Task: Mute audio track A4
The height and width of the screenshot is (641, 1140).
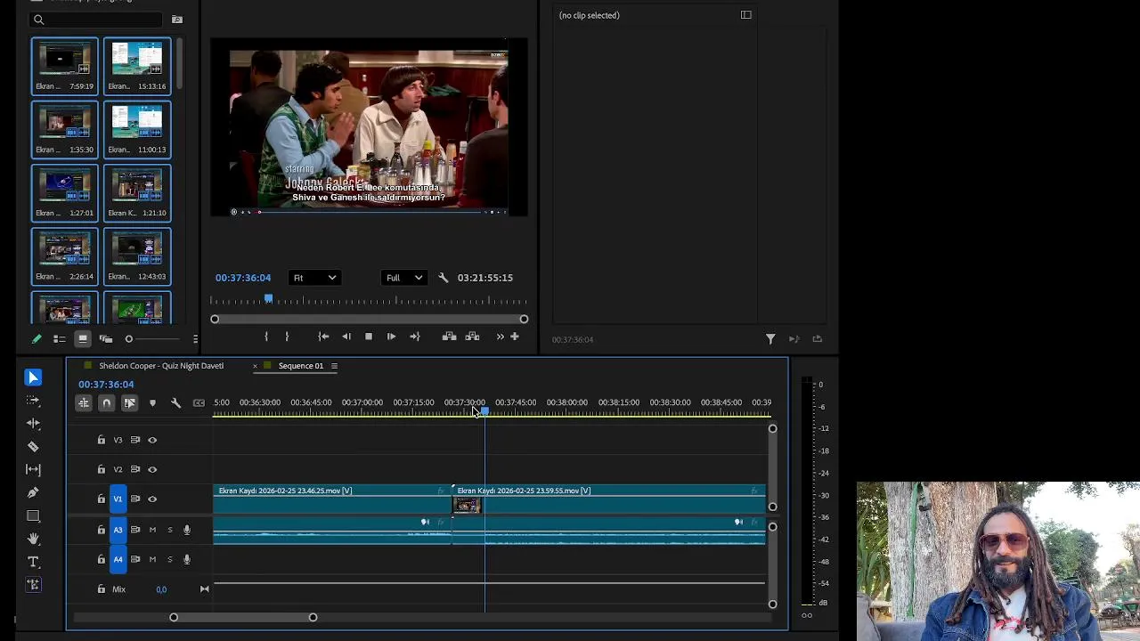Action: (x=152, y=559)
